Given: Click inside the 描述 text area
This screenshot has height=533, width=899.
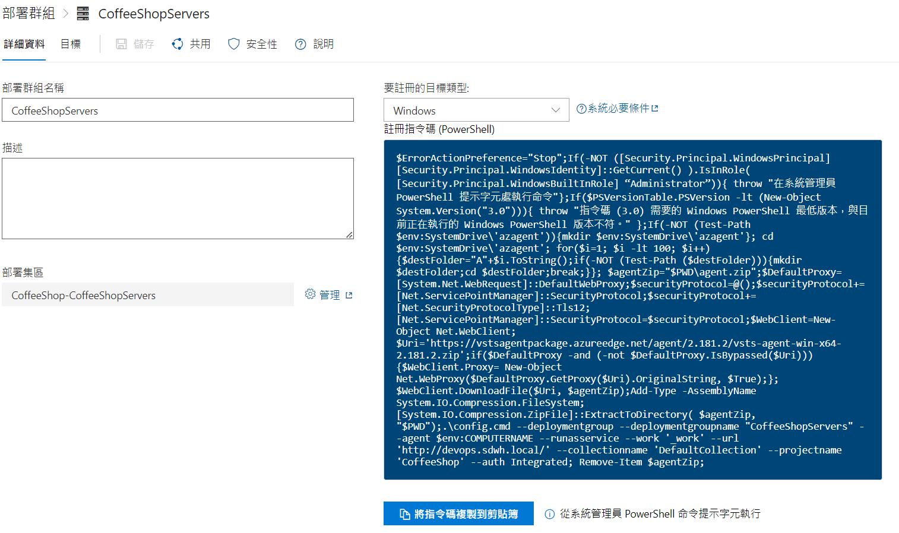Looking at the screenshot, I should [178, 198].
